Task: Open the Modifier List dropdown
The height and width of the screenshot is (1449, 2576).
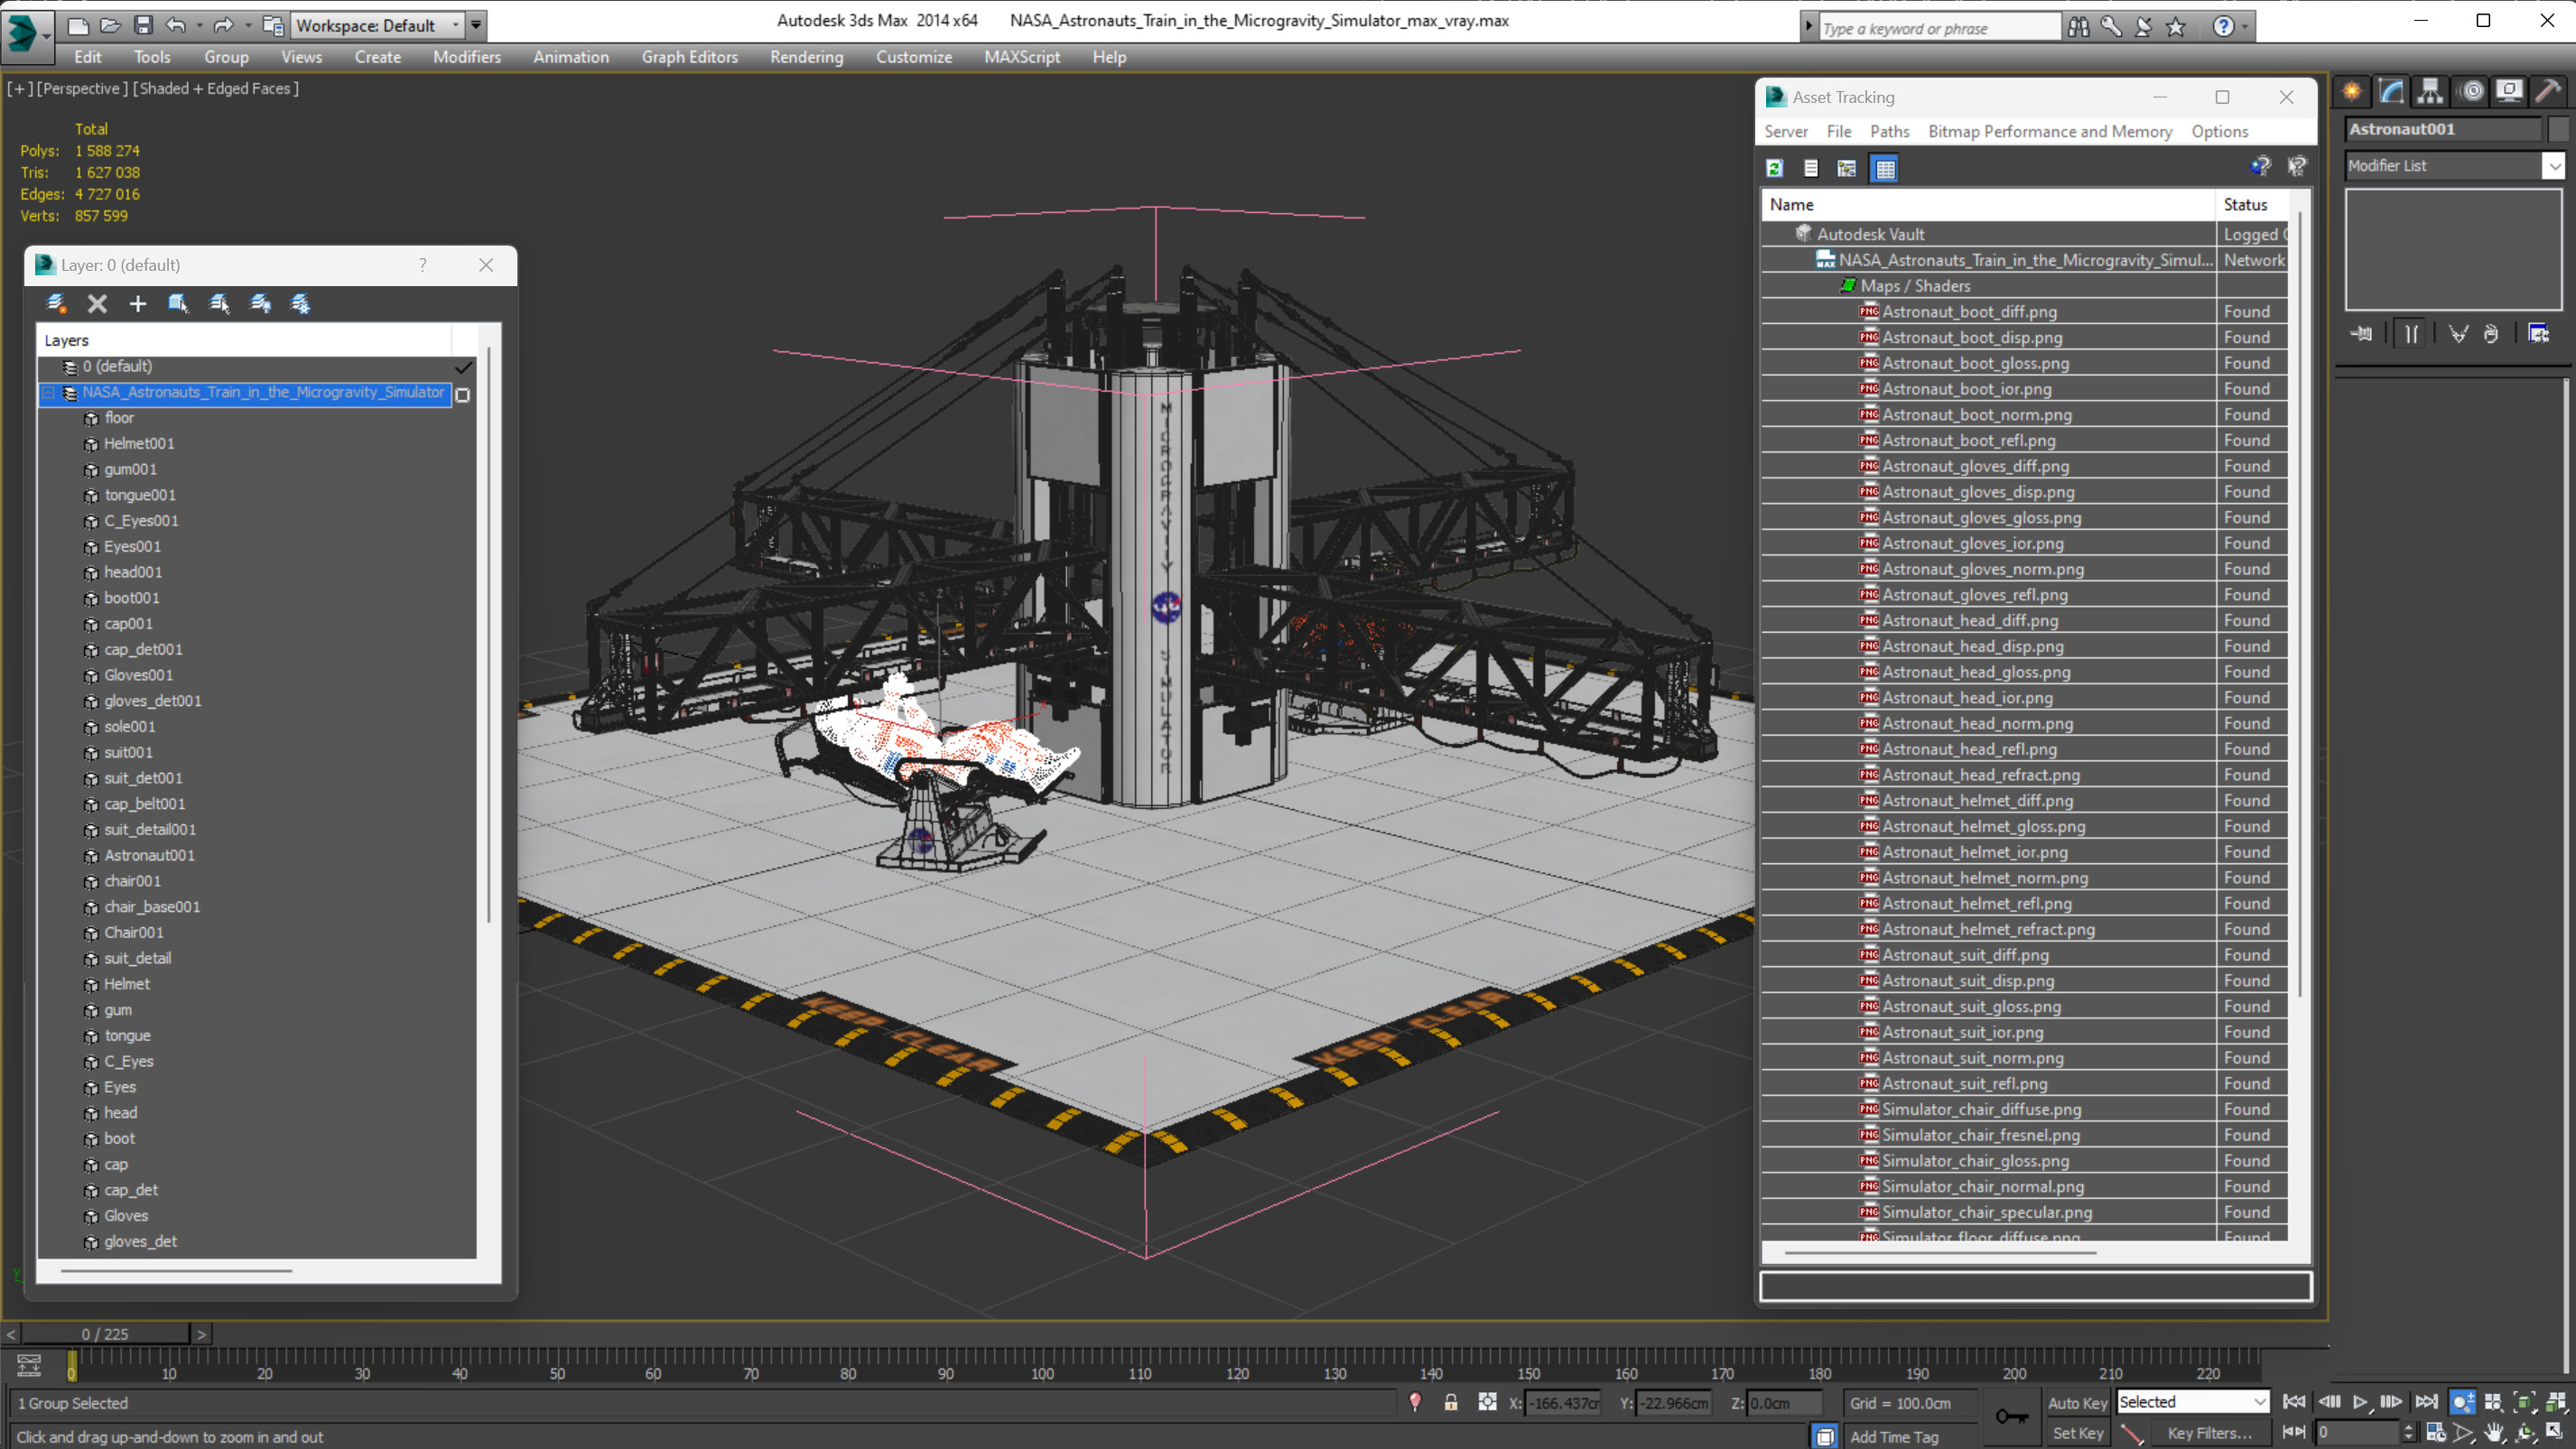Action: (2455, 165)
